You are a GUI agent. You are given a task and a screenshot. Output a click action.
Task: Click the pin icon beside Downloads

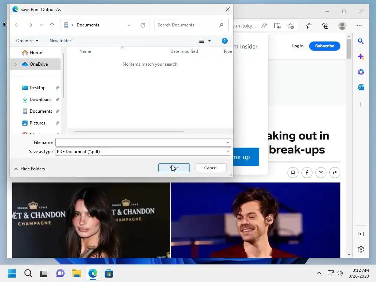click(x=58, y=100)
